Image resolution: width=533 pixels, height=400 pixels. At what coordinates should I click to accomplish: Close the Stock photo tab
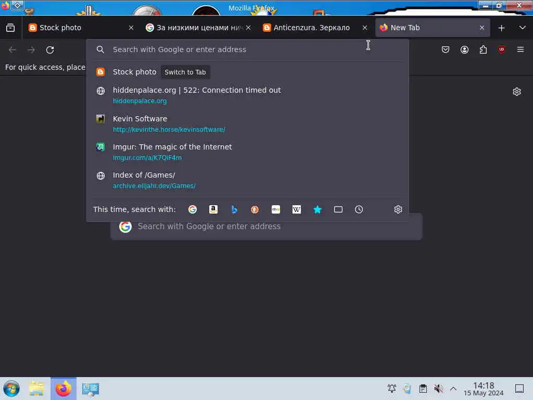(x=131, y=28)
